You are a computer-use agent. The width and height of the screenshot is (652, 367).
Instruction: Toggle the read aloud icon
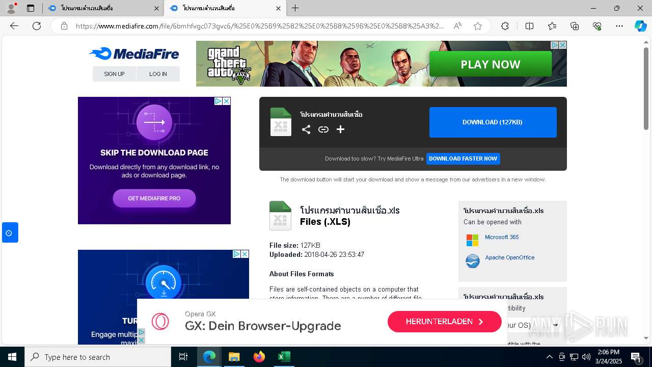pos(457,26)
